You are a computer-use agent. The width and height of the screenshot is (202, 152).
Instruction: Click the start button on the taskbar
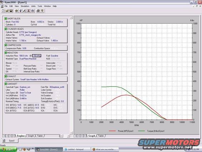click(8, 149)
